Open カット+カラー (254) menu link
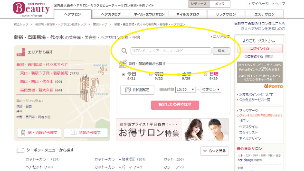Image resolution: width=304 pixels, height=171 pixels. 43,159
